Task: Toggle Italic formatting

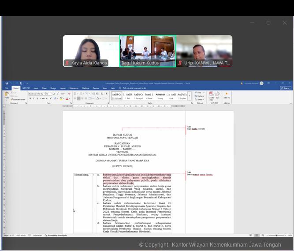Action: pos(33,98)
